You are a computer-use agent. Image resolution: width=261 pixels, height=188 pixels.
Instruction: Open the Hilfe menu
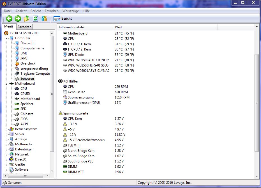coord(86,11)
